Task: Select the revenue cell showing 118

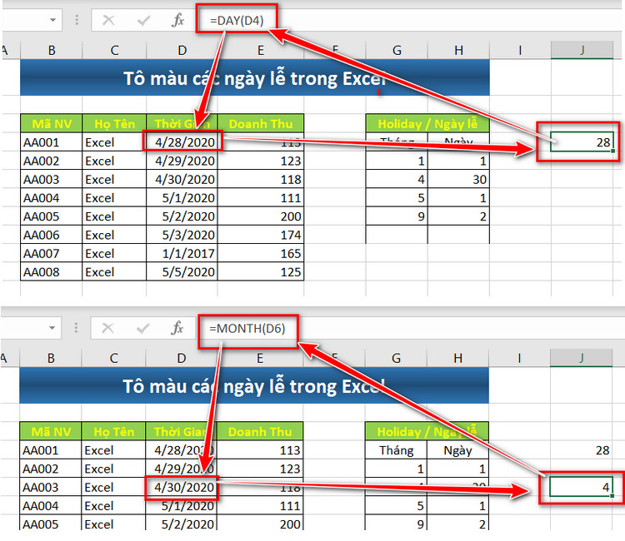Action: (261, 179)
